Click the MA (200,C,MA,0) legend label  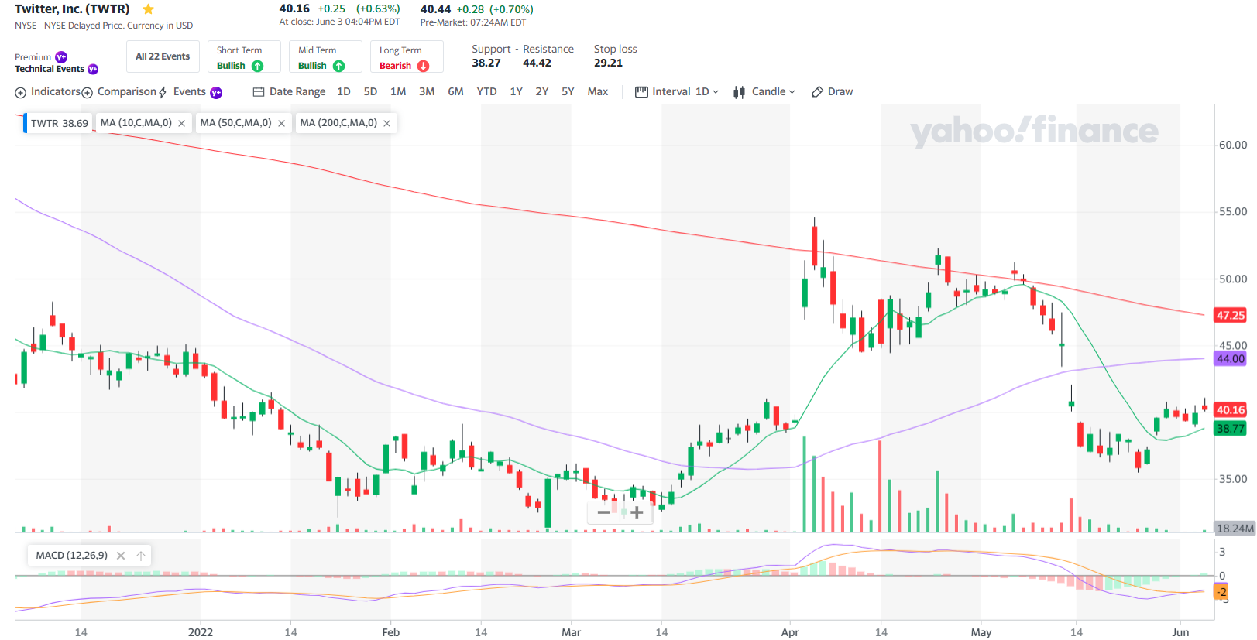[338, 123]
